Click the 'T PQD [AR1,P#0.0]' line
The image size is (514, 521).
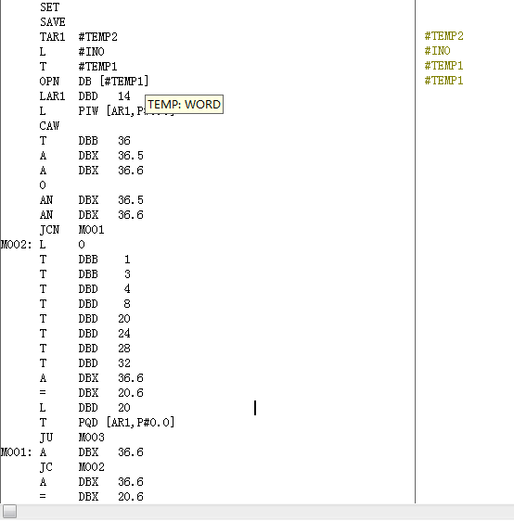(107, 423)
